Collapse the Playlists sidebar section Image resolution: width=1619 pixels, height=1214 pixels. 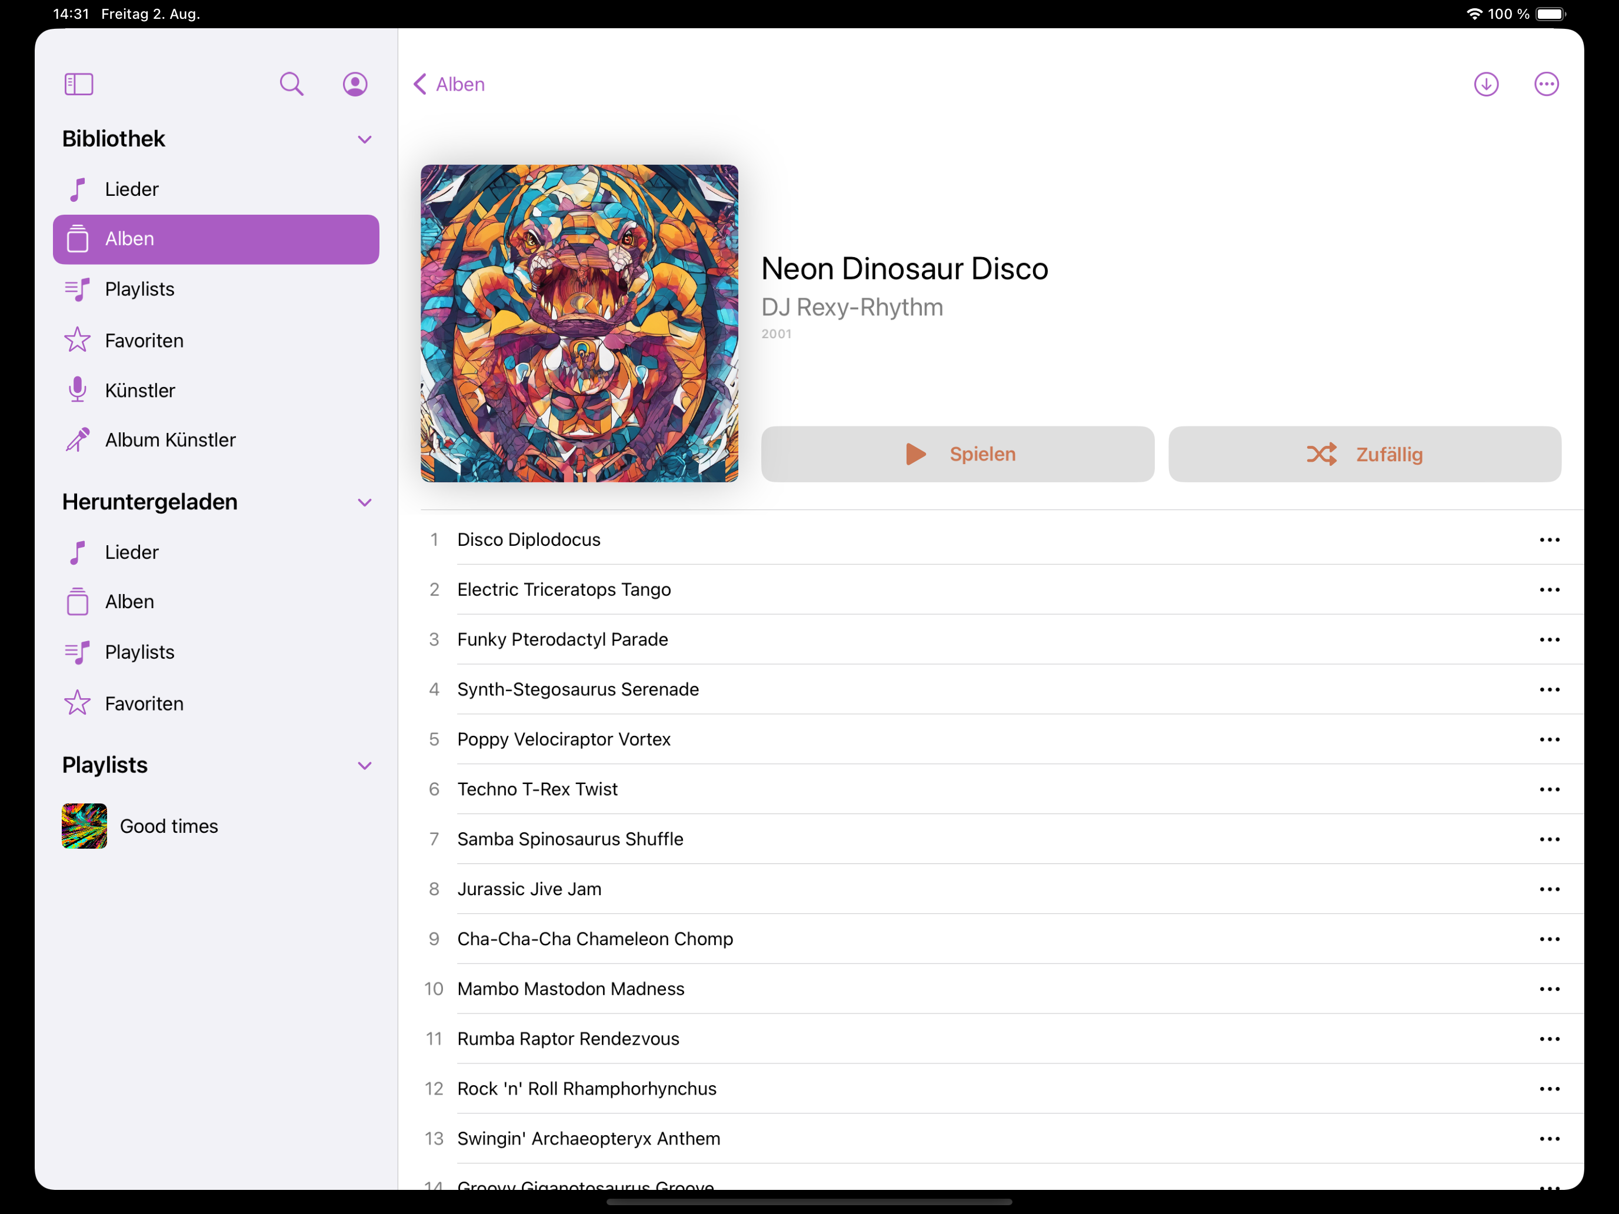pyautogui.click(x=365, y=765)
